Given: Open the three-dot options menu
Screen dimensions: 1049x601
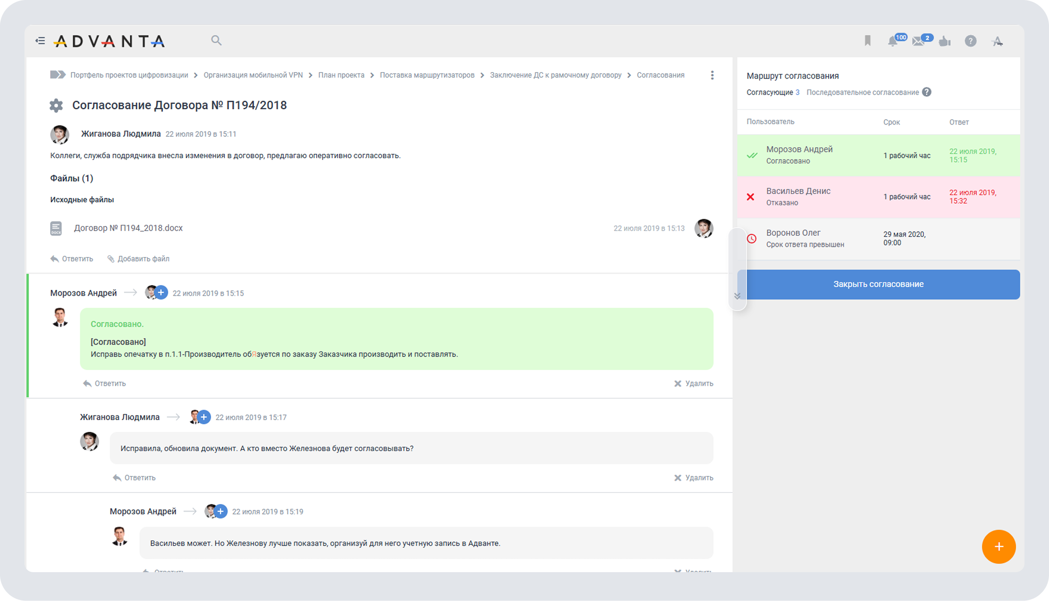Looking at the screenshot, I should (x=712, y=75).
